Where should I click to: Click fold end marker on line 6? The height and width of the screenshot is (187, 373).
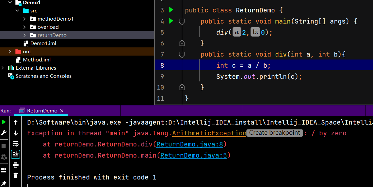coord(182,43)
